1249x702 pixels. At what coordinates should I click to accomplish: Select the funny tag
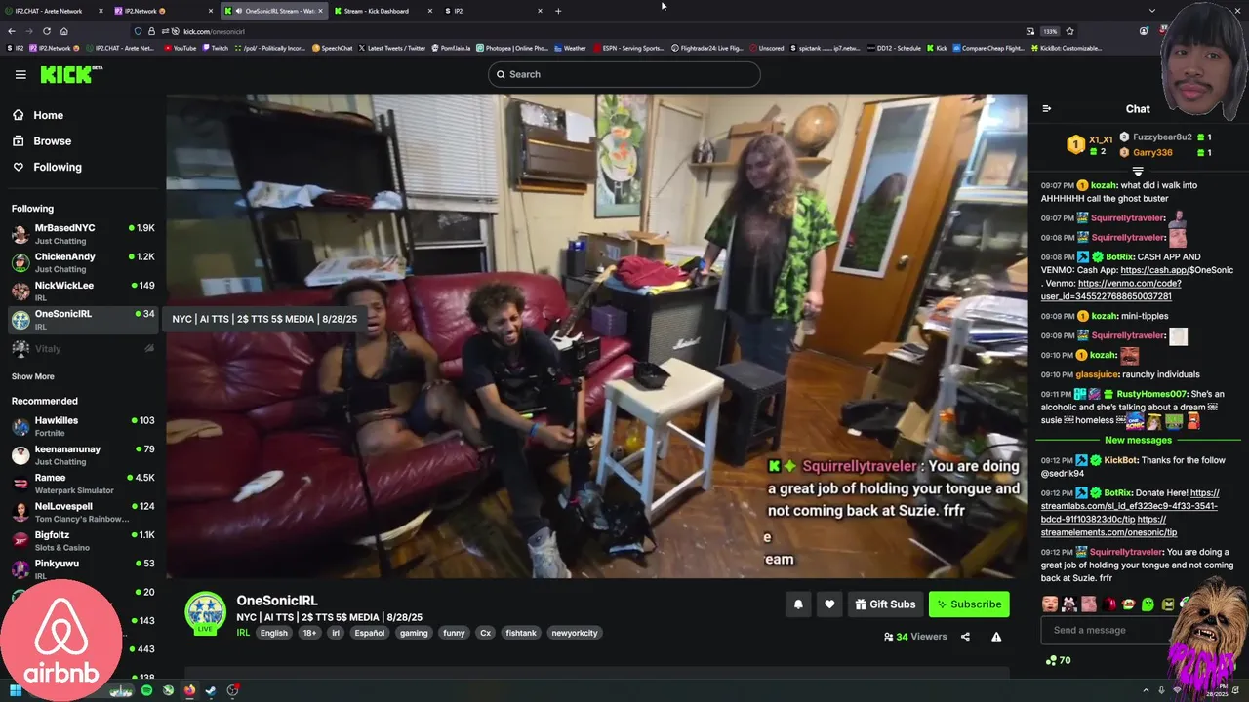pyautogui.click(x=454, y=633)
